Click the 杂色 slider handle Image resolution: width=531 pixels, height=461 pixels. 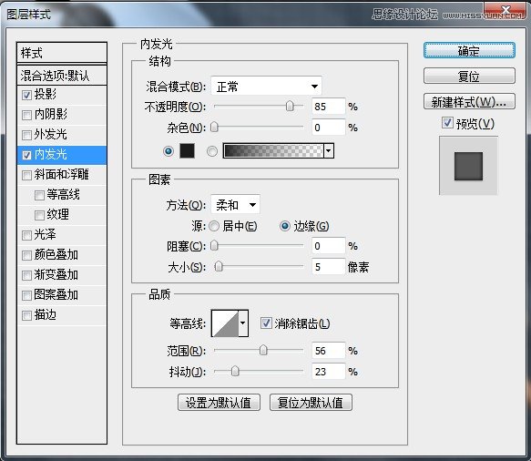214,127
